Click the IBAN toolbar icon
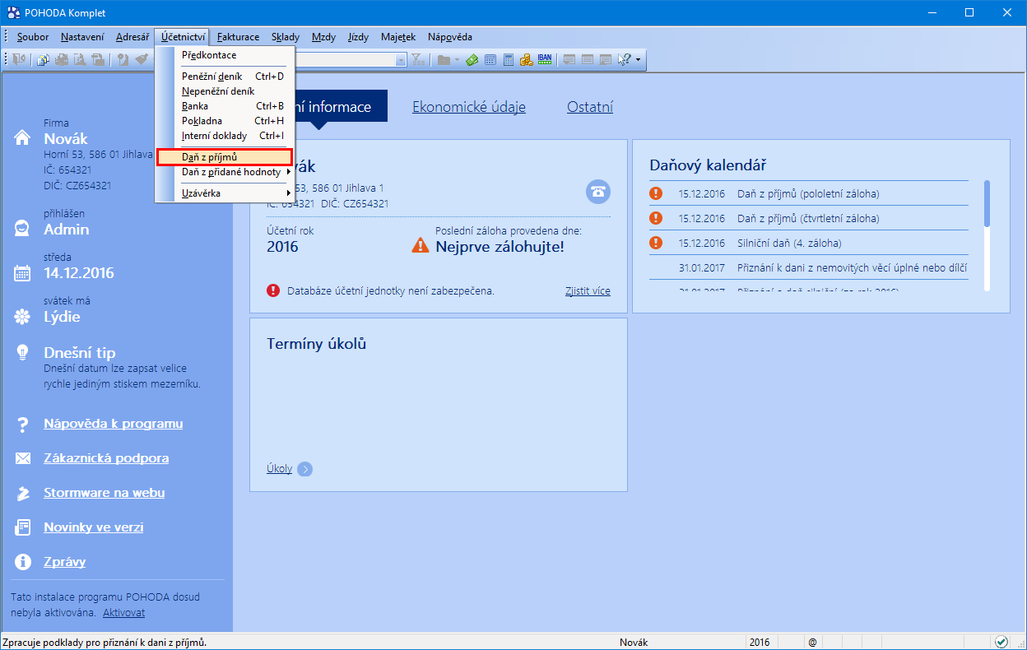The image size is (1027, 650). pyautogui.click(x=545, y=59)
